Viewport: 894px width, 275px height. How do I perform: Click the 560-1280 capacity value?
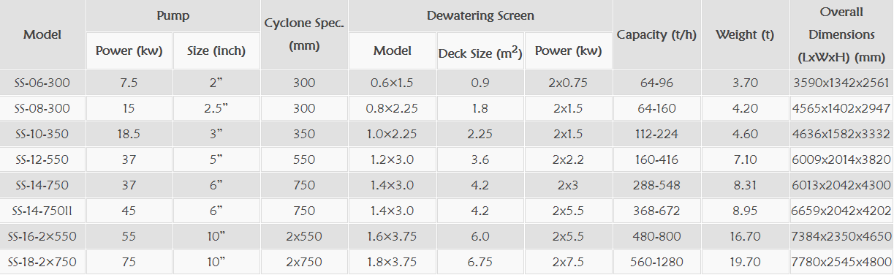[656, 262]
